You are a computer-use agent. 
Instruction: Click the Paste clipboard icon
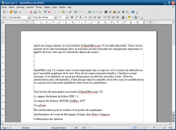[x=63, y=12]
